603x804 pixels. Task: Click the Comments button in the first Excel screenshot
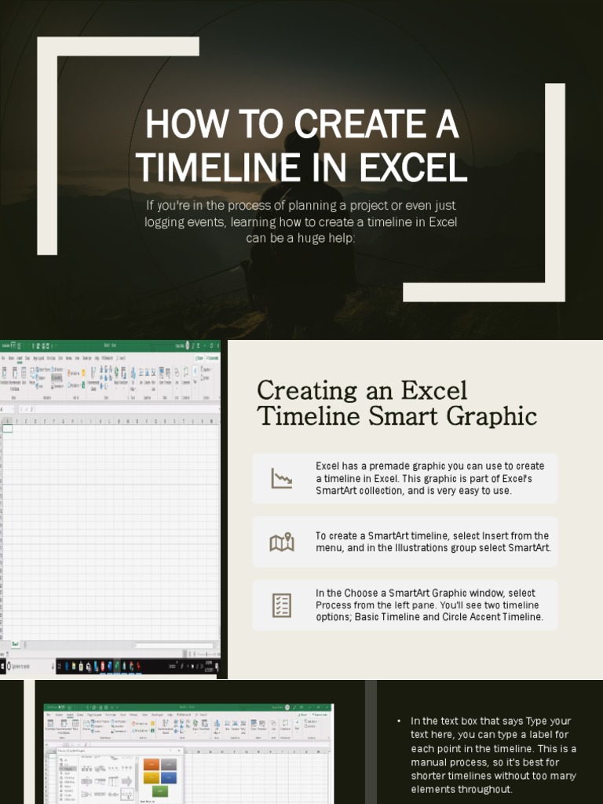pos(213,358)
